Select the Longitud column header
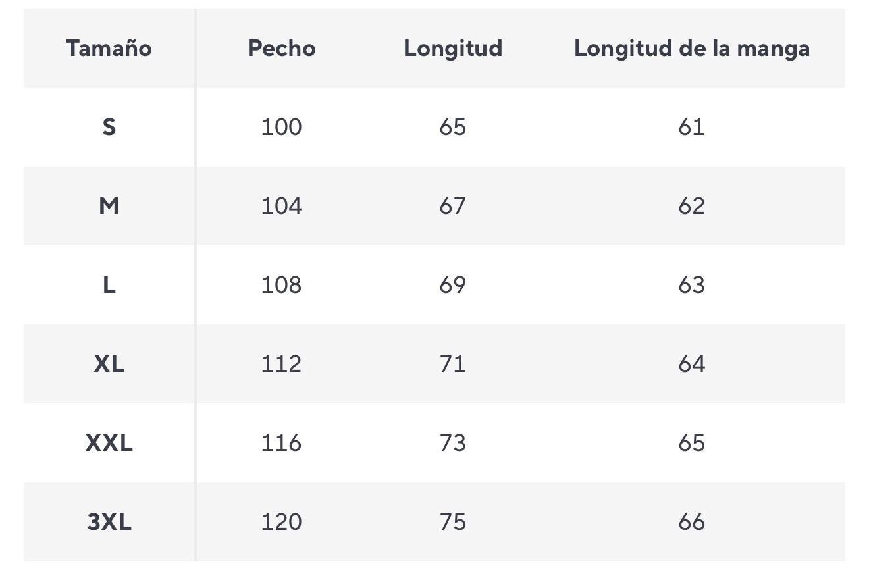The width and height of the screenshot is (869, 568). [x=452, y=48]
